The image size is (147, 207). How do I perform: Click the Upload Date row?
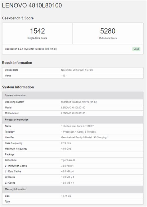pyautogui.click(x=73, y=70)
